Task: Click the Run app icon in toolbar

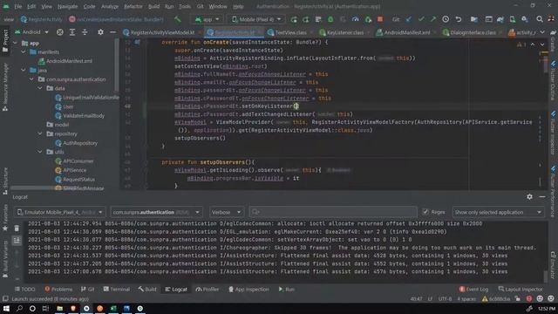Action: click(x=294, y=19)
